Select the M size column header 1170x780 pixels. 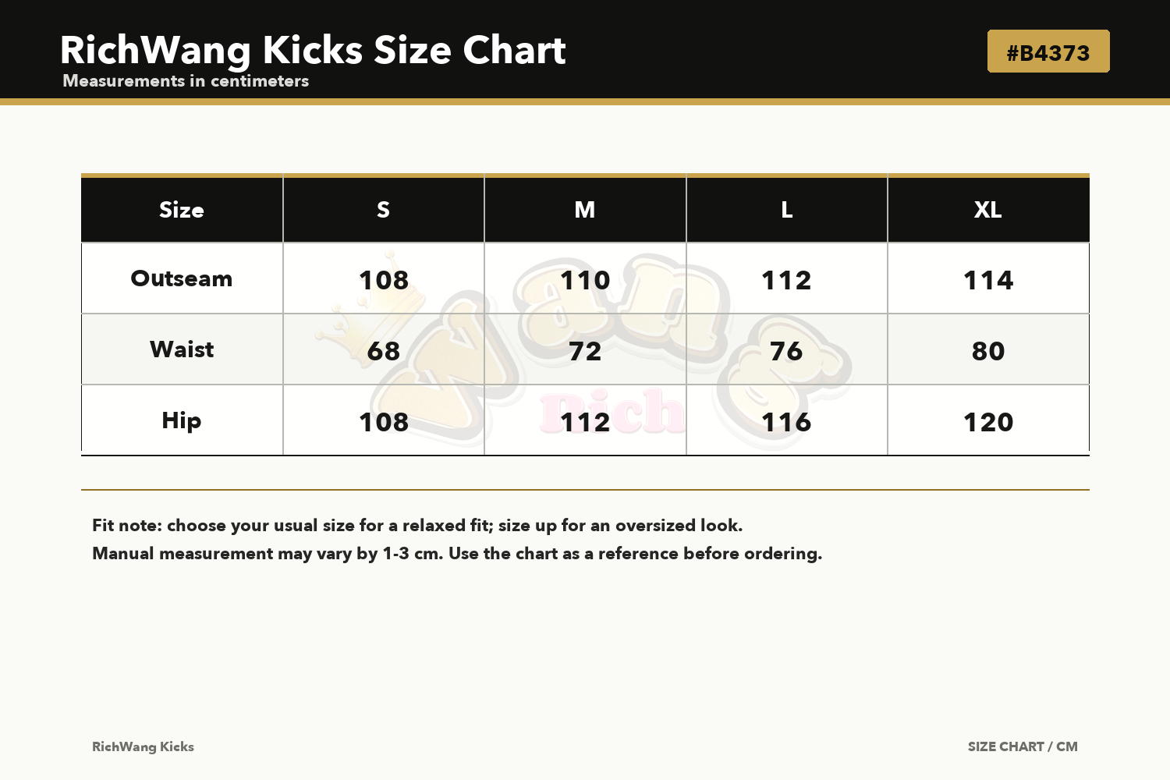[x=585, y=209]
